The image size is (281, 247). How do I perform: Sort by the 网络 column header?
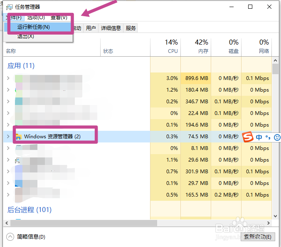pos(256,47)
